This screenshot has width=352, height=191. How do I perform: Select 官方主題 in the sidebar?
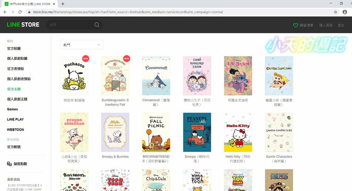coord(14,89)
